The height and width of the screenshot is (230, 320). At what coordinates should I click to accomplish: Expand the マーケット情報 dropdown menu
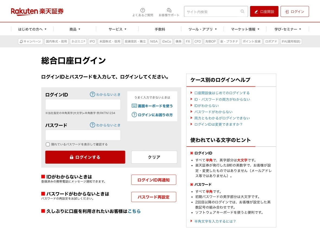245,29
